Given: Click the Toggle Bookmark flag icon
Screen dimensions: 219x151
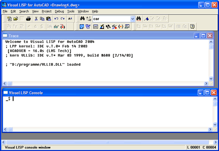Looking at the screenshot, I should click(x=146, y=18).
